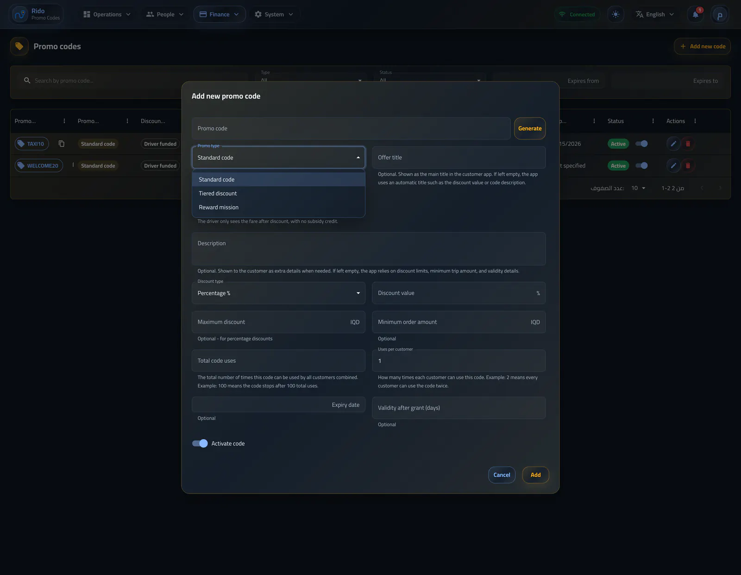This screenshot has height=575, width=741.
Task: Focus the Offer title field
Action: [458, 158]
